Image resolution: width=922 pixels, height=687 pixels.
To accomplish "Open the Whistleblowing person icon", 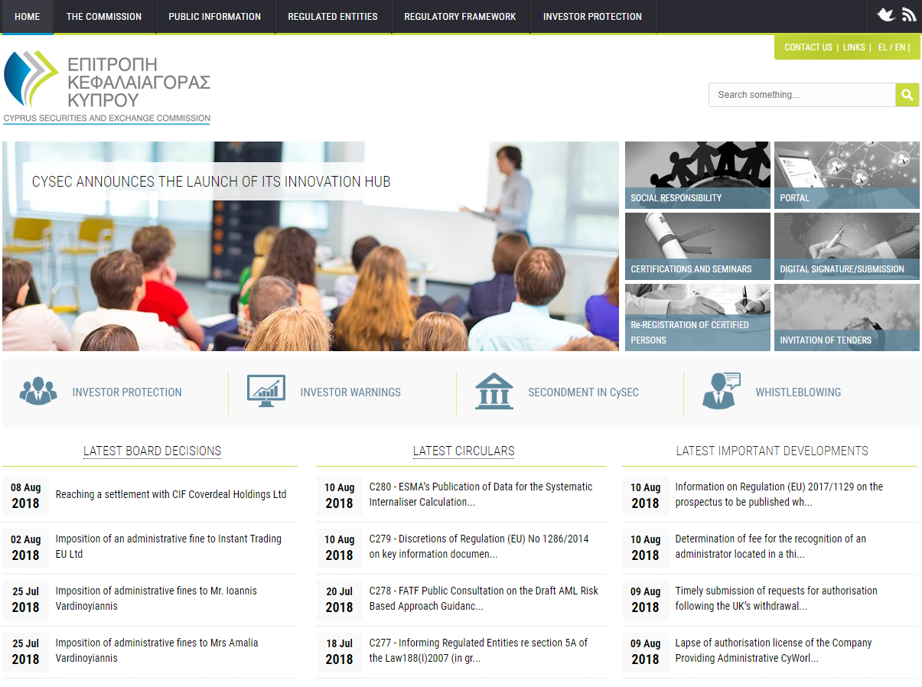I will [721, 392].
